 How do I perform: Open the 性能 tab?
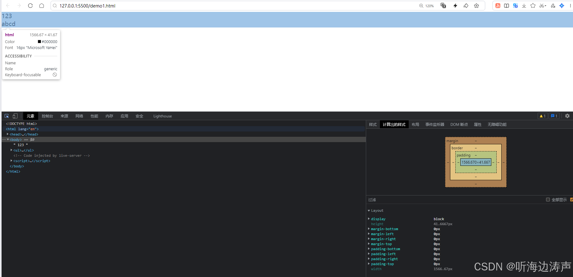[94, 116]
